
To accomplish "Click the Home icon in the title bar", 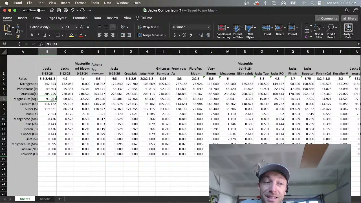I will tap(52, 10).
